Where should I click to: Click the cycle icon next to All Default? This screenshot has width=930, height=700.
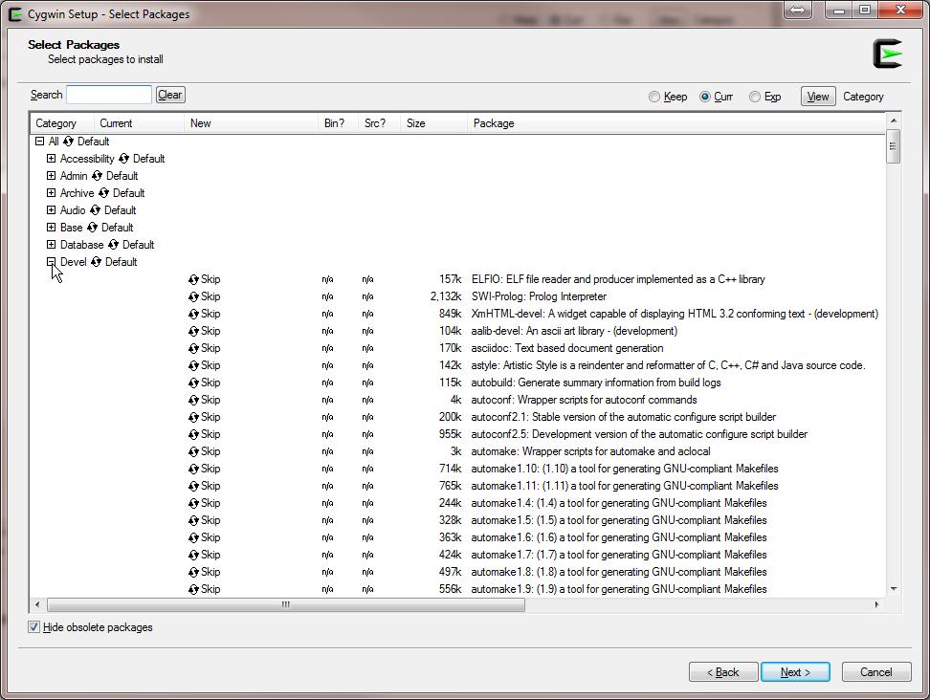pyautogui.click(x=68, y=142)
